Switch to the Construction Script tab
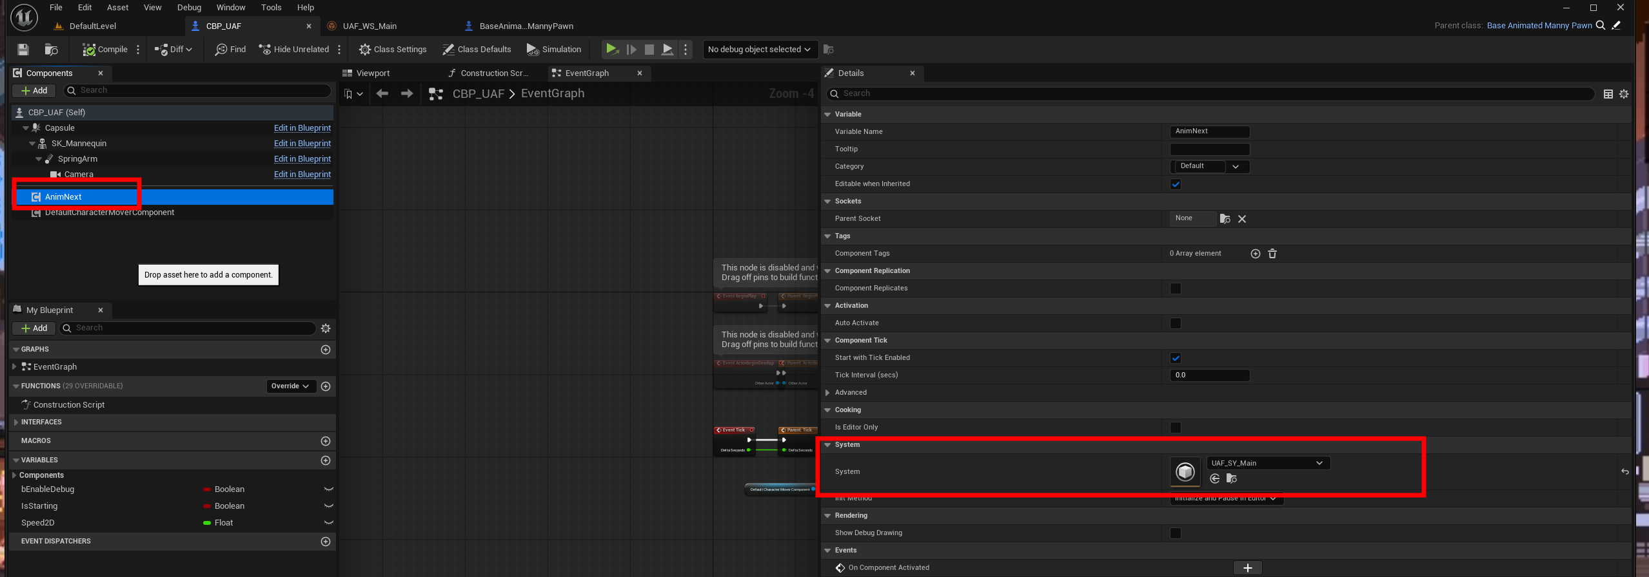Image resolution: width=1649 pixels, height=577 pixels. (494, 73)
